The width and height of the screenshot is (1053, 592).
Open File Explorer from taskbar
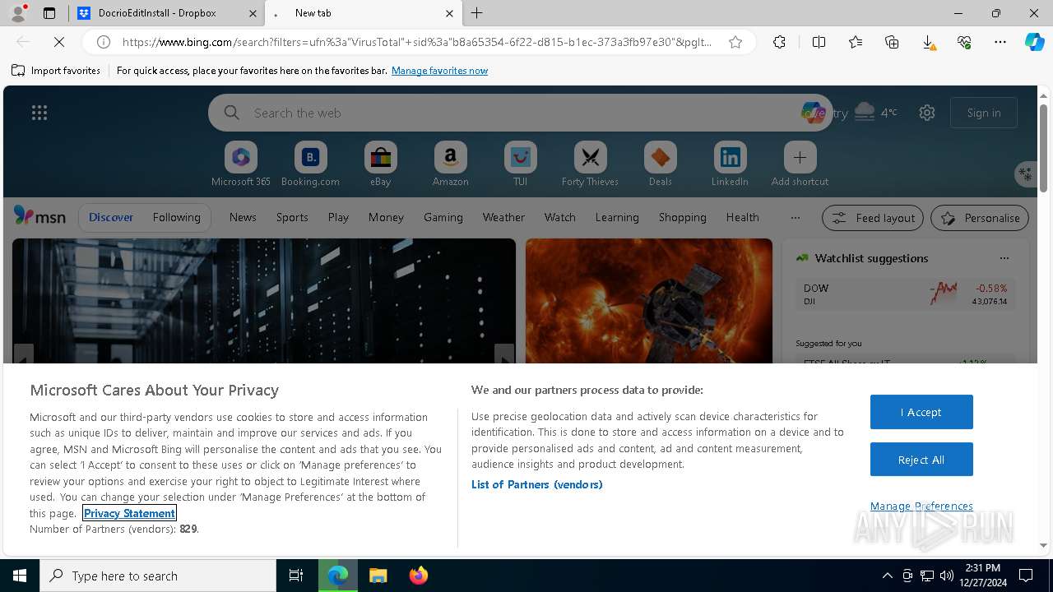(378, 576)
